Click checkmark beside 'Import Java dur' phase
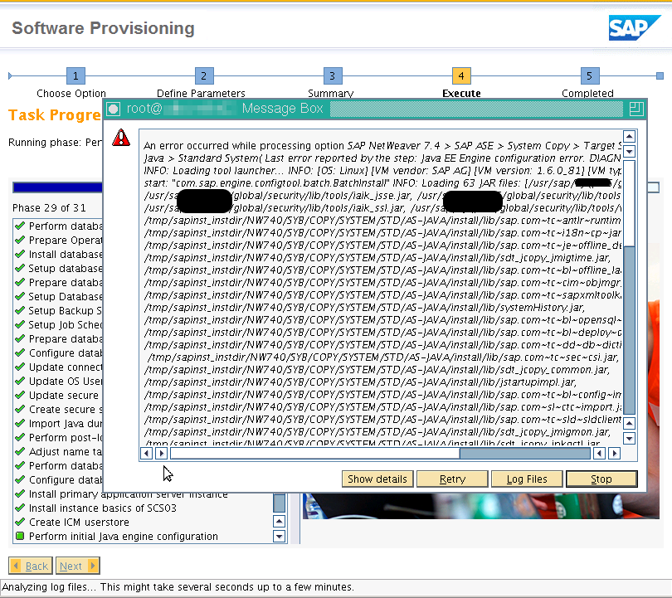Viewport: 672px width, 598px height. (20, 423)
